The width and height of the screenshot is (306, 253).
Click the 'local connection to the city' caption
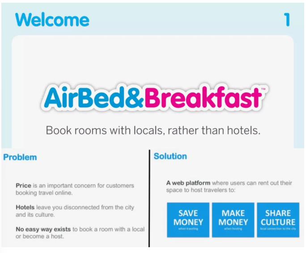click(278, 229)
